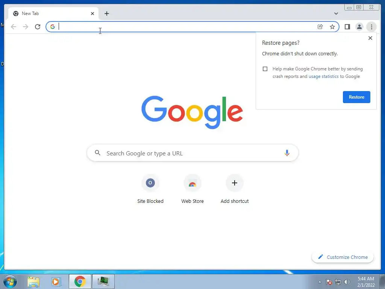Open the Windows Start menu
This screenshot has width=385, height=289.
(9, 281)
